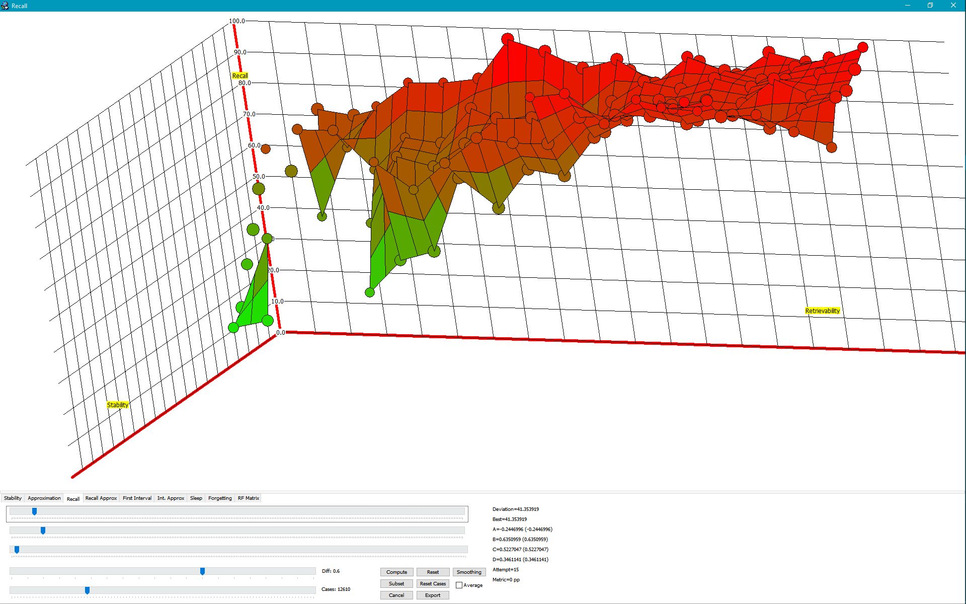
Task: Click the Recall app icon in title bar
Action: tap(5, 6)
